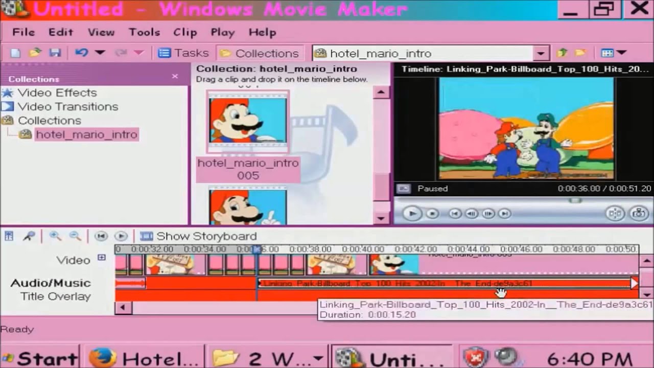Click the Stop button in the monitor

click(x=432, y=214)
